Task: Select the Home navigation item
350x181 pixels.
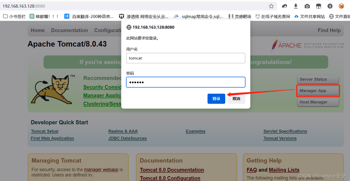Action: click(37, 30)
